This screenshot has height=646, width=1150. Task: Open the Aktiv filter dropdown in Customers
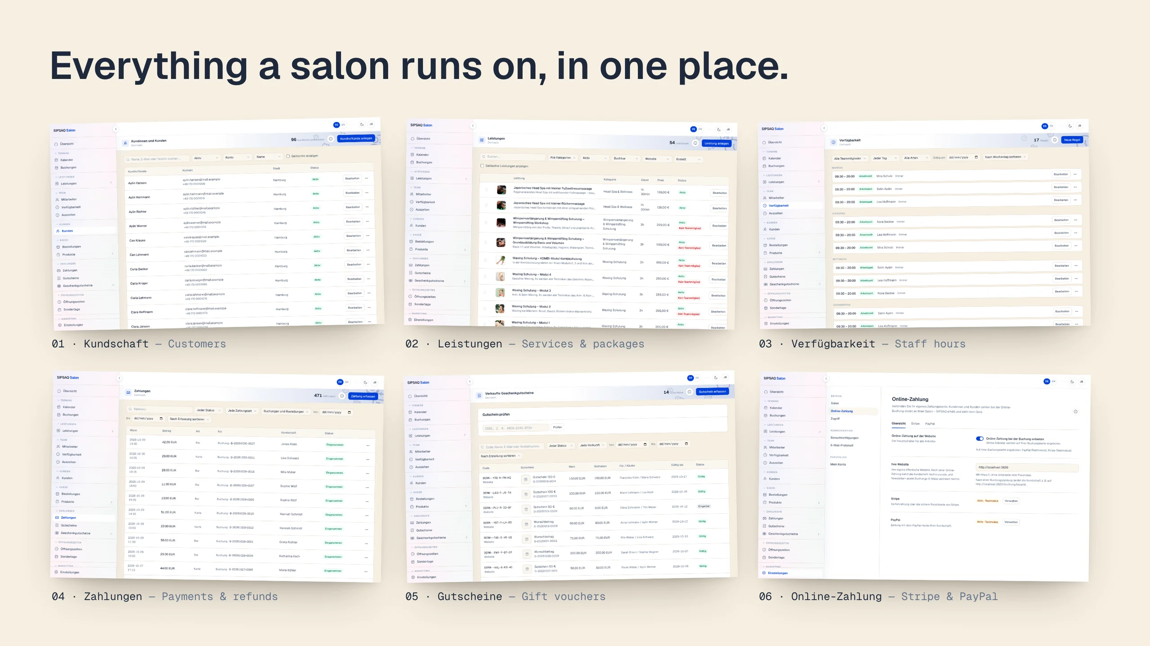[207, 158]
